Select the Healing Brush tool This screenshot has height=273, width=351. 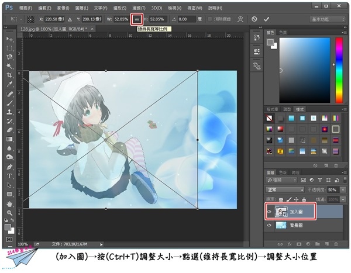tap(9, 94)
